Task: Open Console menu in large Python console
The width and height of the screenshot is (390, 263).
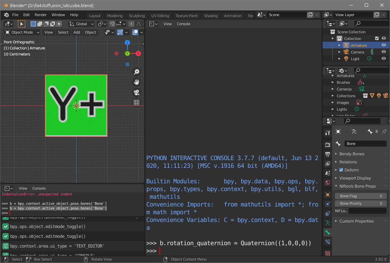Action: coord(183,24)
